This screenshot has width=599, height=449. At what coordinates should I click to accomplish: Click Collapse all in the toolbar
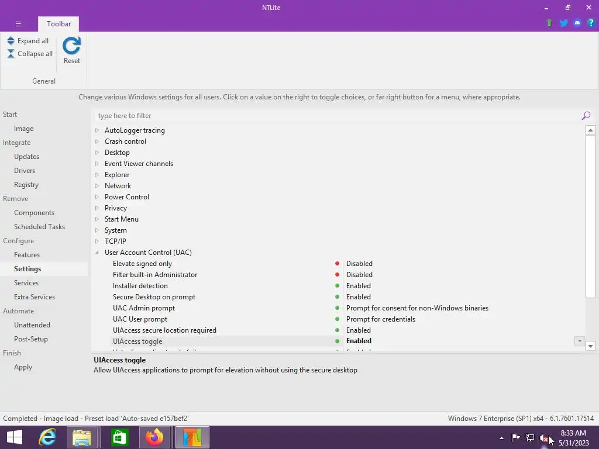[30, 54]
